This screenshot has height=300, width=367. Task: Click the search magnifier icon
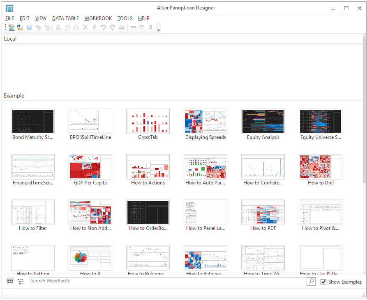click(311, 281)
